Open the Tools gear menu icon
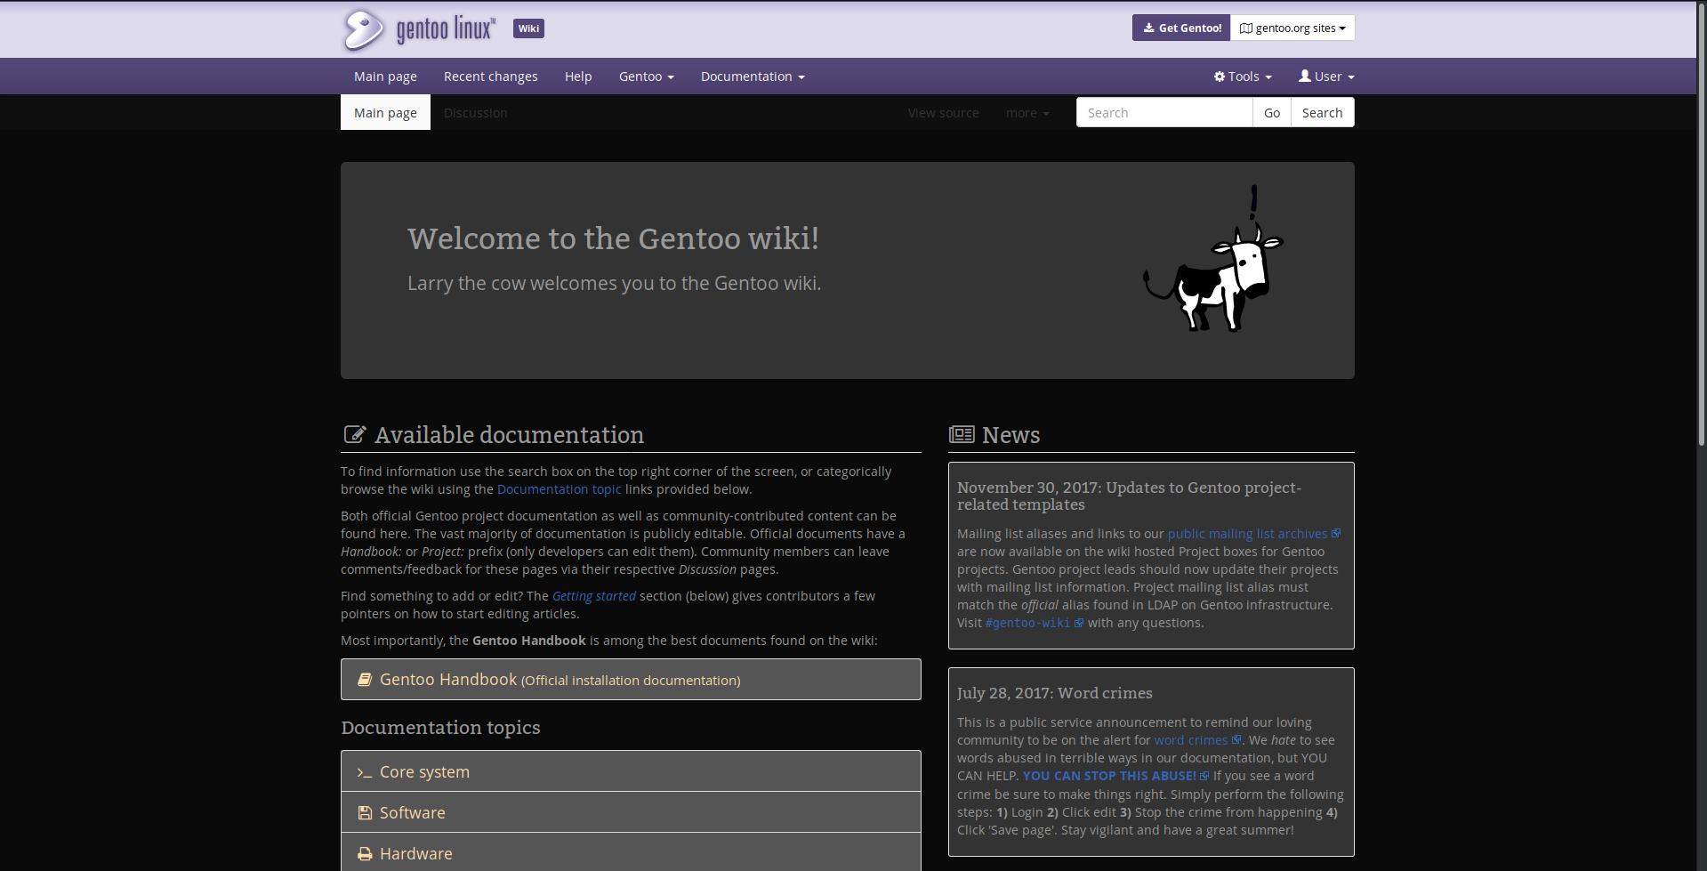Image resolution: width=1707 pixels, height=871 pixels. pyautogui.click(x=1220, y=77)
